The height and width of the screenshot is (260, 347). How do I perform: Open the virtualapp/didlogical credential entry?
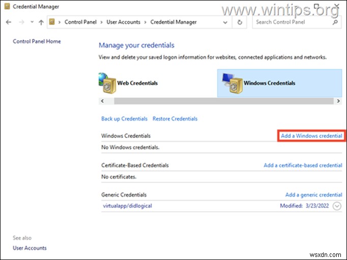click(x=128, y=206)
